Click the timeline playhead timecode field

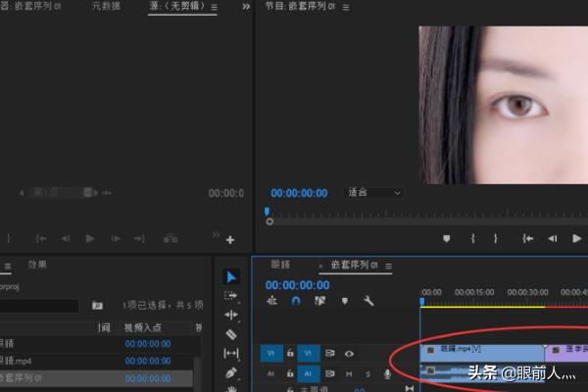pyautogui.click(x=297, y=285)
